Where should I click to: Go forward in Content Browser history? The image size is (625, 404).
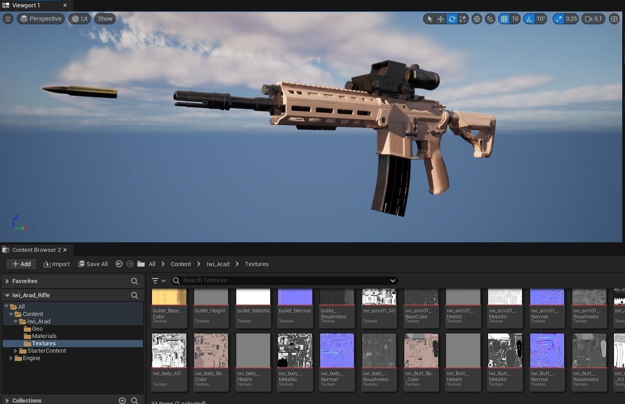click(130, 264)
